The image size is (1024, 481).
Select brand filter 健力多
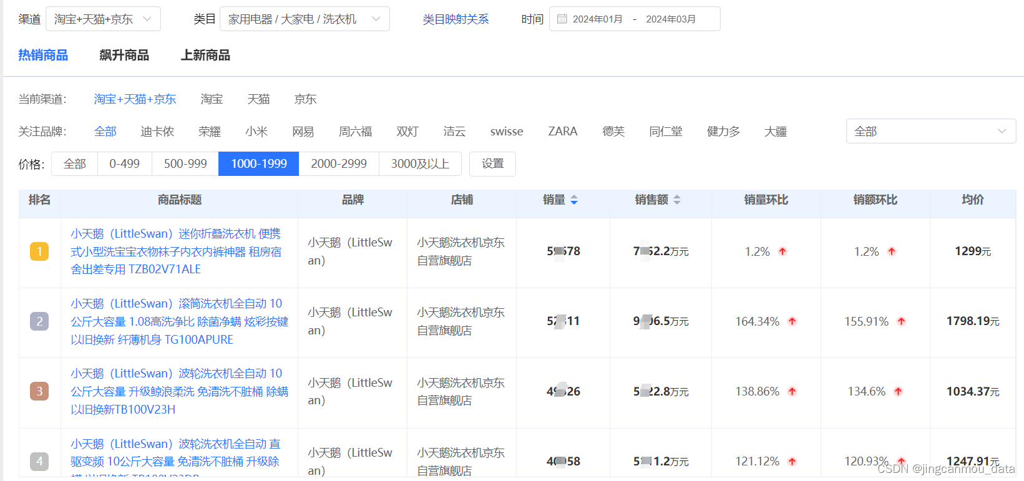pyautogui.click(x=723, y=132)
